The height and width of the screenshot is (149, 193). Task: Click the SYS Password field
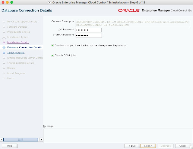pos(89,30)
